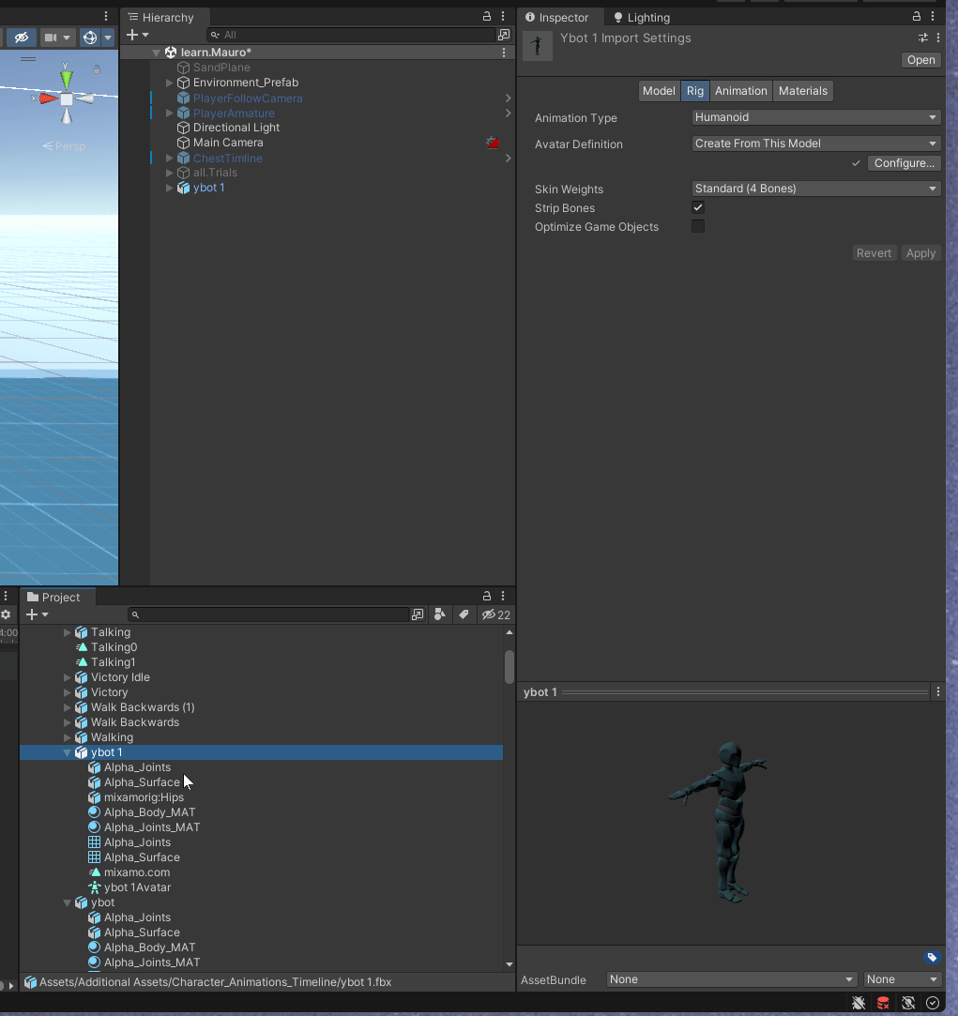Viewport: 958px width, 1016px height.
Task: Disable the Strip Bones checkbox
Action: pos(698,207)
